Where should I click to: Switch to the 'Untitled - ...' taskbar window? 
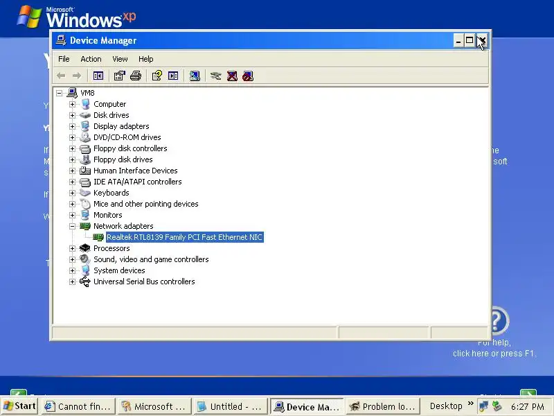coord(231,406)
